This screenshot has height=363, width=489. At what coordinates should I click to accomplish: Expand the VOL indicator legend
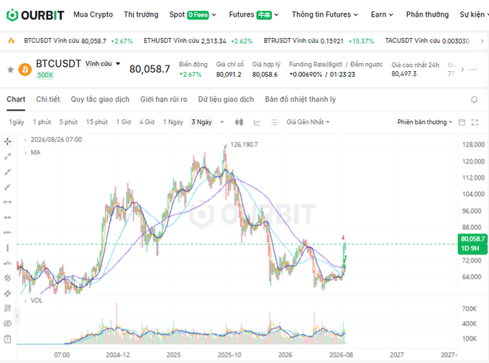(x=25, y=300)
